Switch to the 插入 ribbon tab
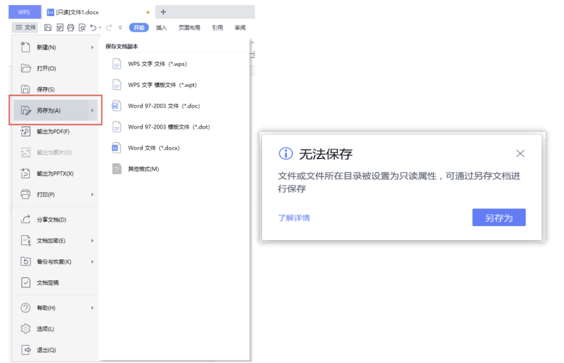Screen dimensions: 564x363 click(x=161, y=28)
